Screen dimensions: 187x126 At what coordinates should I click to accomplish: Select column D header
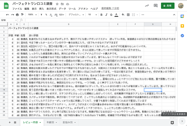tap(69, 24)
